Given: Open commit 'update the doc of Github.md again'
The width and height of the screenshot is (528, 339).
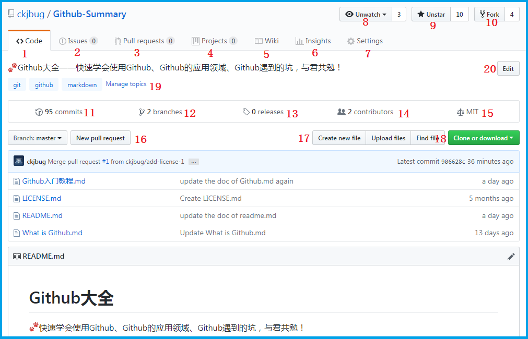Looking at the screenshot, I should pyautogui.click(x=237, y=181).
